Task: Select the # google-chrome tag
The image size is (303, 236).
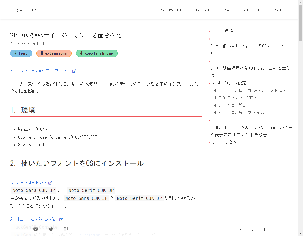Action: [x=97, y=53]
